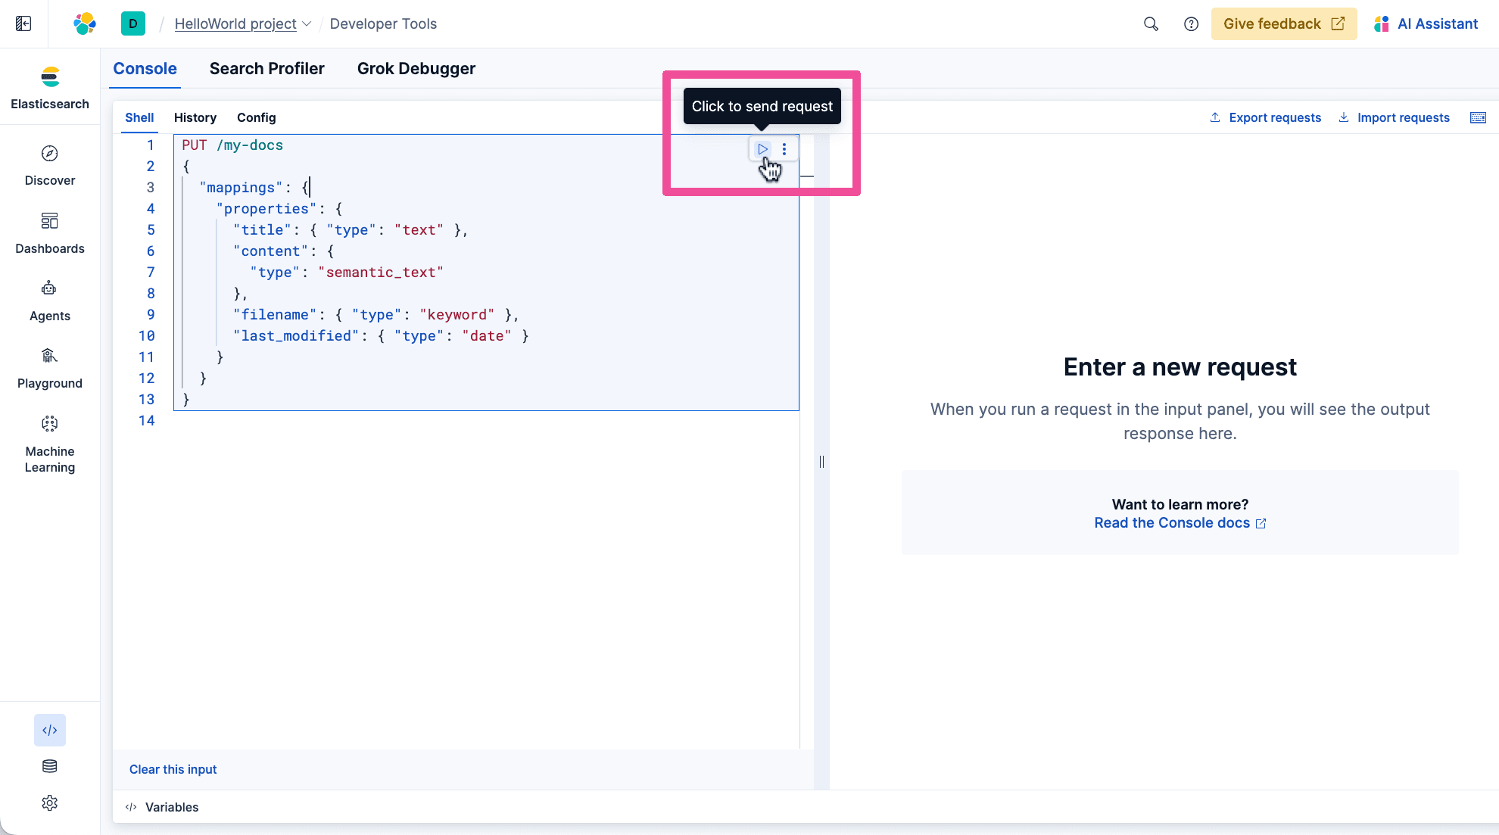Select the Discover compass icon in sidebar
1499x835 pixels.
49,153
